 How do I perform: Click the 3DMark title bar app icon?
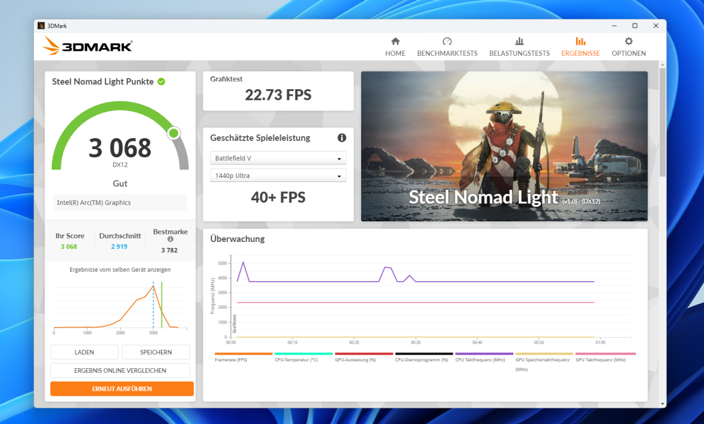(x=41, y=26)
